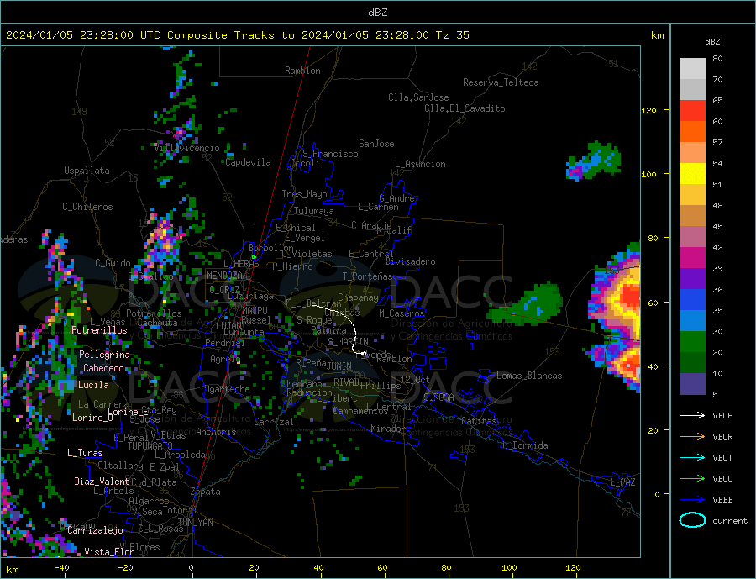Click the 'Uspallata' map label
The width and height of the screenshot is (756, 579).
[87, 171]
